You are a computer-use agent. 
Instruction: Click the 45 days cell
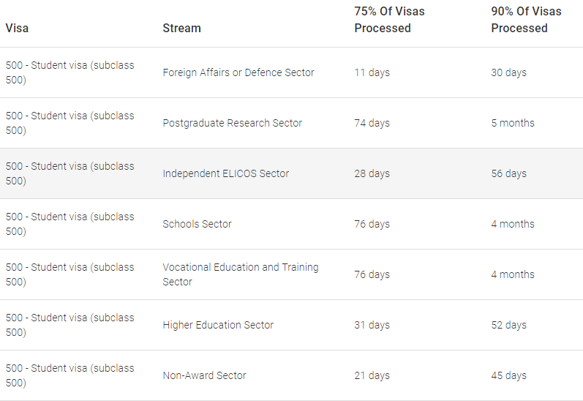coord(508,375)
